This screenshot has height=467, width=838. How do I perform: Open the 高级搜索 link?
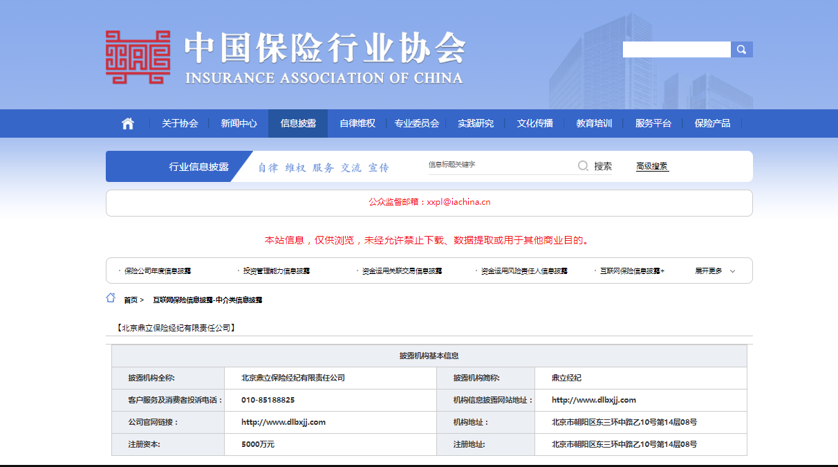point(652,166)
